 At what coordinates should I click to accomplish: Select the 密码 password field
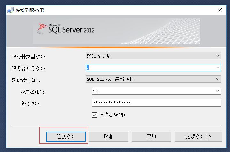point(156,103)
